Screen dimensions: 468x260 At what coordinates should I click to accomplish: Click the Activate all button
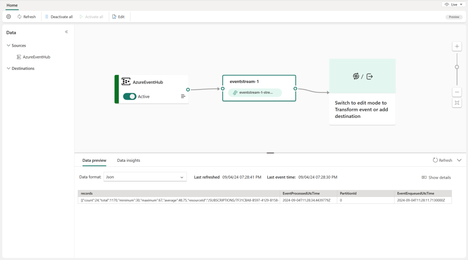[91, 17]
